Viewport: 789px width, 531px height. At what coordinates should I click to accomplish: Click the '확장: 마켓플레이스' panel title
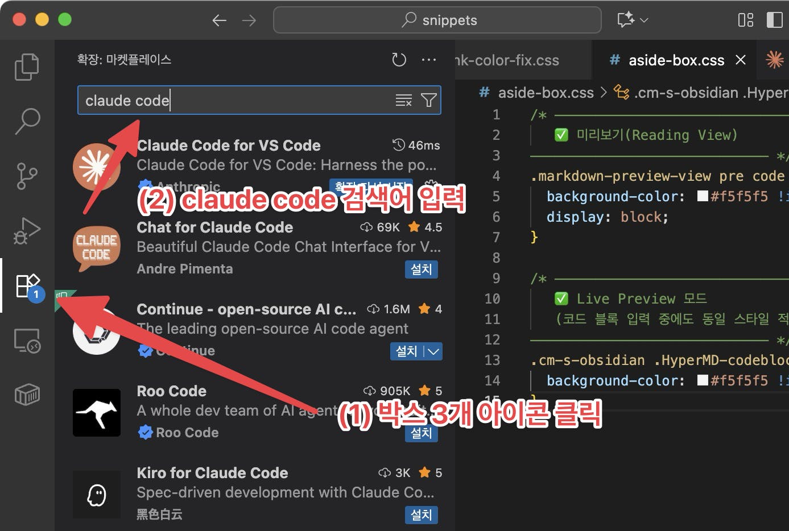(x=124, y=60)
